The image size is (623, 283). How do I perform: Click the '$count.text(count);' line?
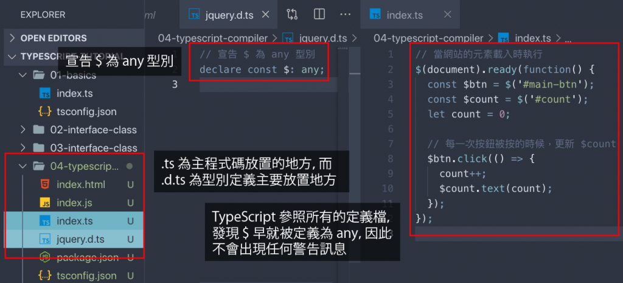(495, 188)
